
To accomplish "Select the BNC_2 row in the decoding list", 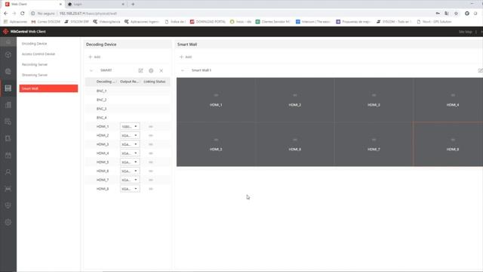I will 128,100.
